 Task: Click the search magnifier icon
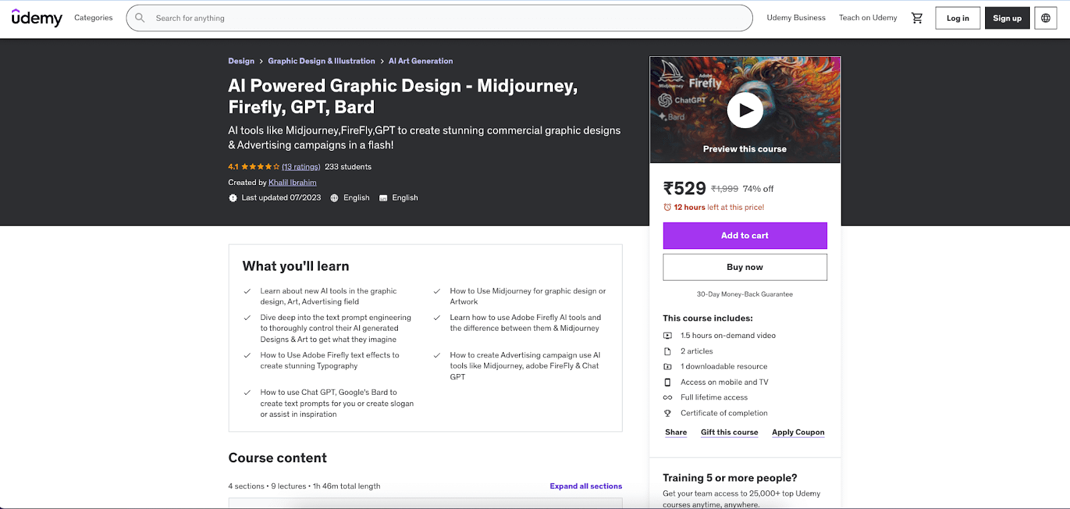(x=140, y=18)
